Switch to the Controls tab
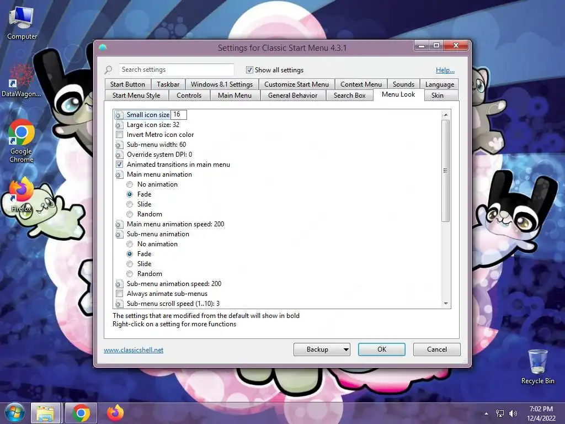Screen dimensions: 565x424 click(189, 95)
